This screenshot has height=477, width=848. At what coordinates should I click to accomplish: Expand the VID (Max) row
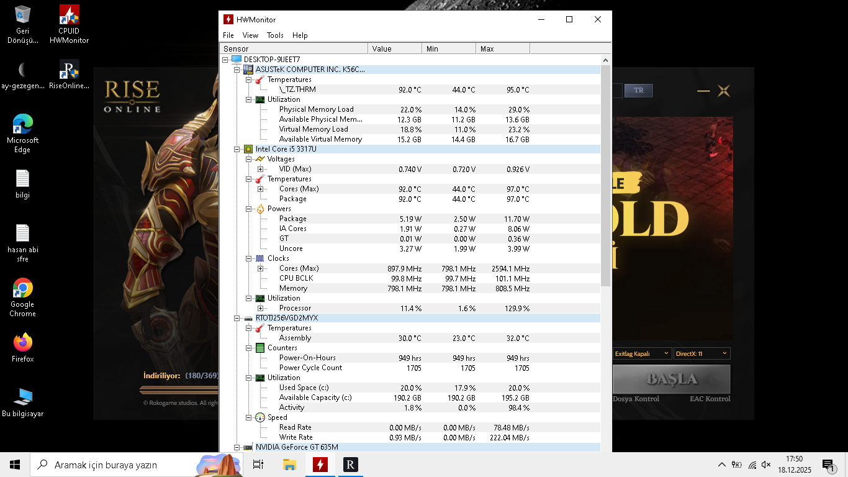pos(261,169)
